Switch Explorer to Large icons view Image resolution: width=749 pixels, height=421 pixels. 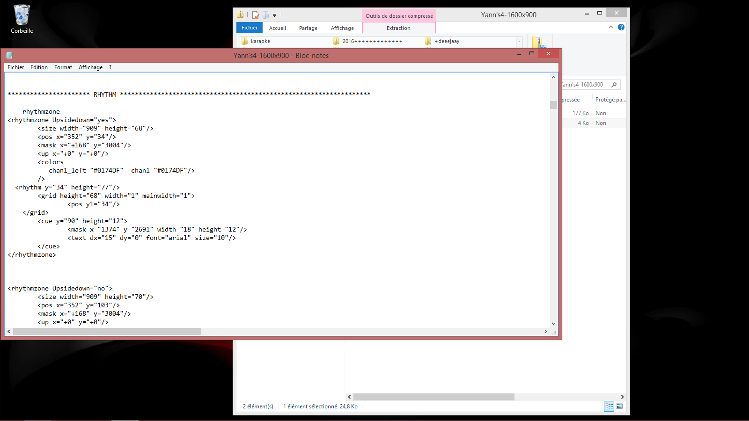(x=619, y=406)
